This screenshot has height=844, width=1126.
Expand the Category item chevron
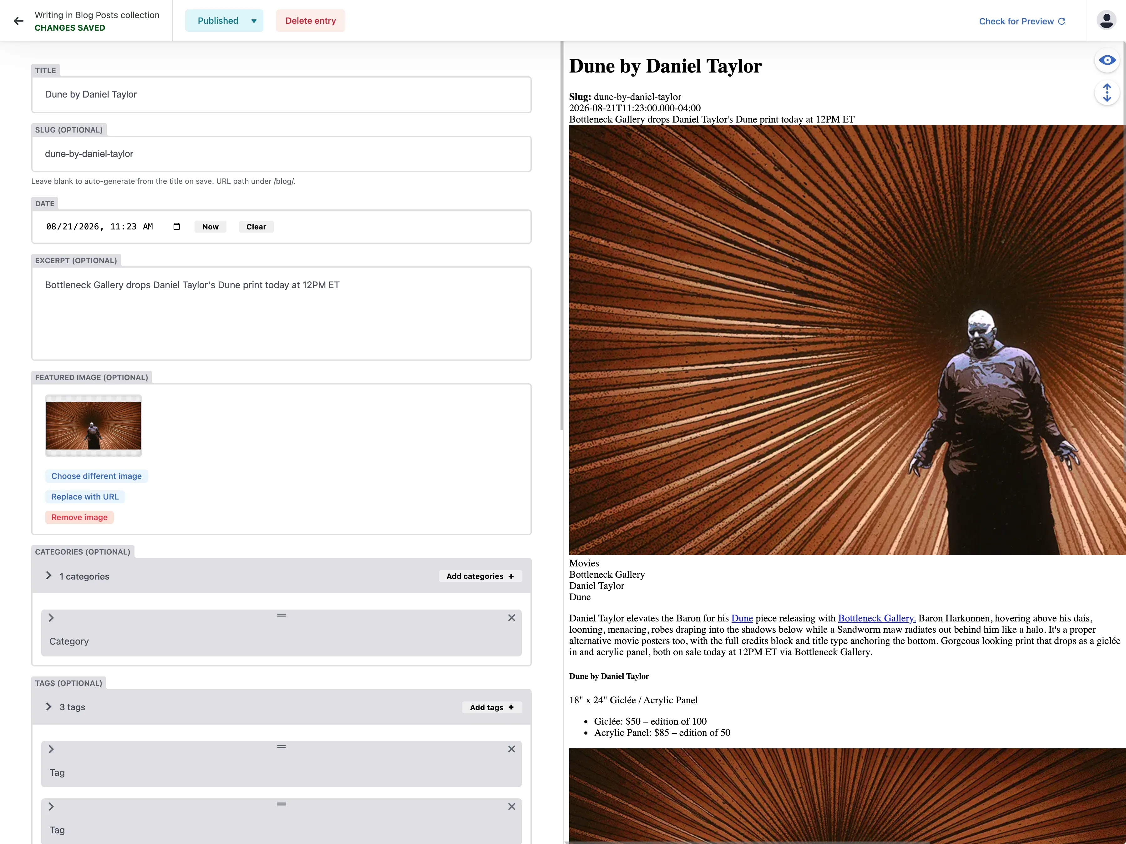click(51, 618)
